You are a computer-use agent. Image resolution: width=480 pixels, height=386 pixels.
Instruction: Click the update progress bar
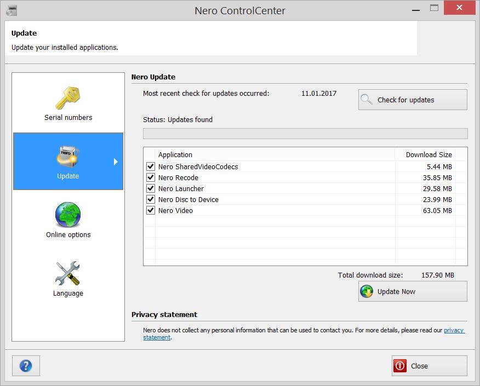(305, 134)
